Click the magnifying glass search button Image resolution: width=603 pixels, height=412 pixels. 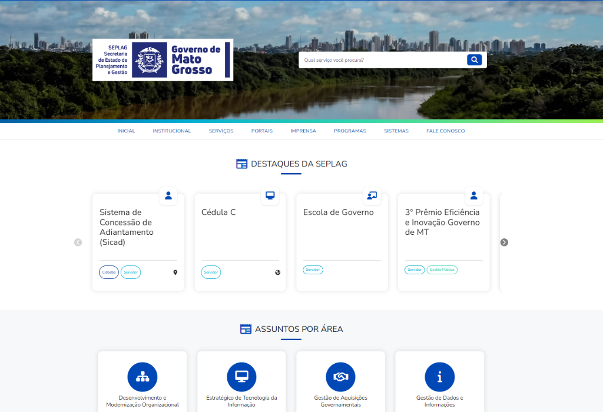474,60
